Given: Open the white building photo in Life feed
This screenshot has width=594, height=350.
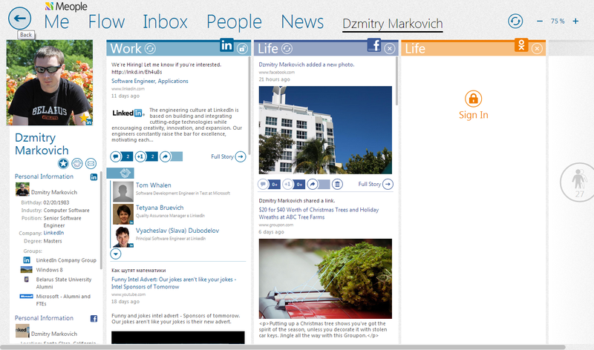Looking at the screenshot, I should pos(325,131).
